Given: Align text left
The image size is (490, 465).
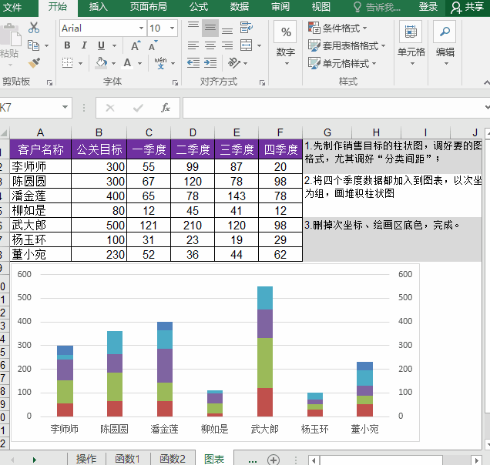Looking at the screenshot, I should (x=193, y=45).
